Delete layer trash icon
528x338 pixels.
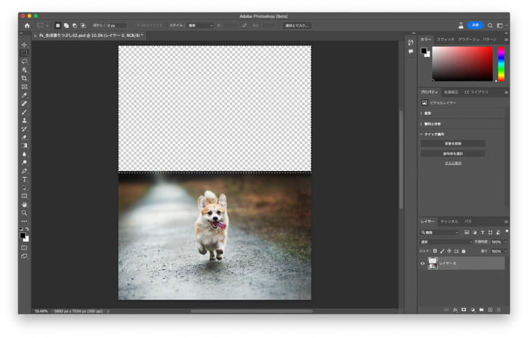[x=499, y=310]
